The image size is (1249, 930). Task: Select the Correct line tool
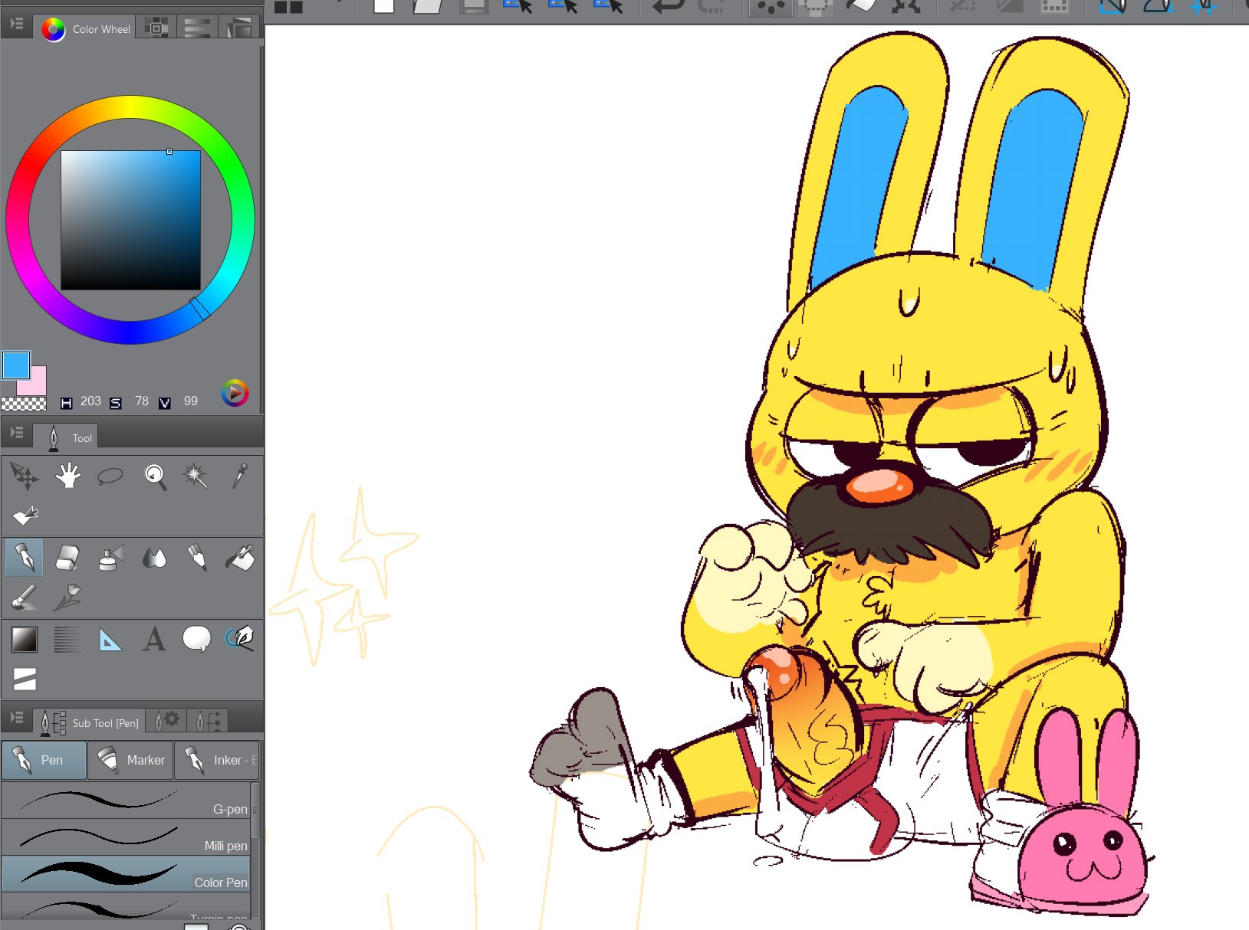pyautogui.click(x=240, y=638)
